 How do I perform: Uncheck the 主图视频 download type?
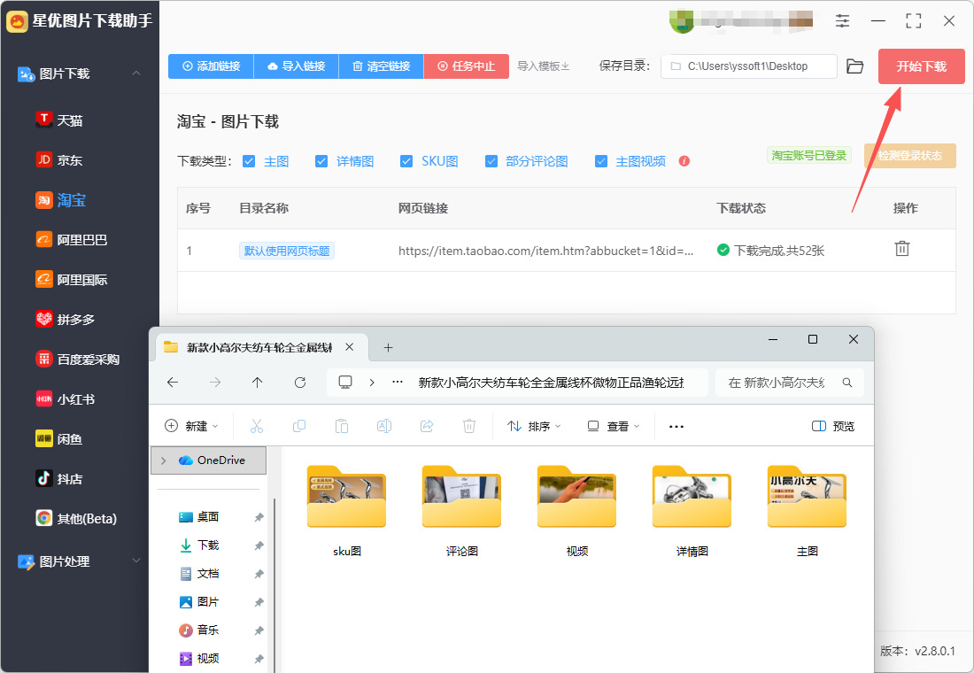point(601,161)
